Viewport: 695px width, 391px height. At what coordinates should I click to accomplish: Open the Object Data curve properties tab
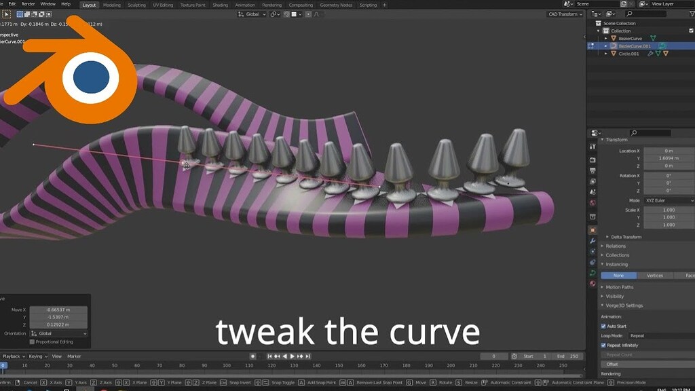click(593, 273)
